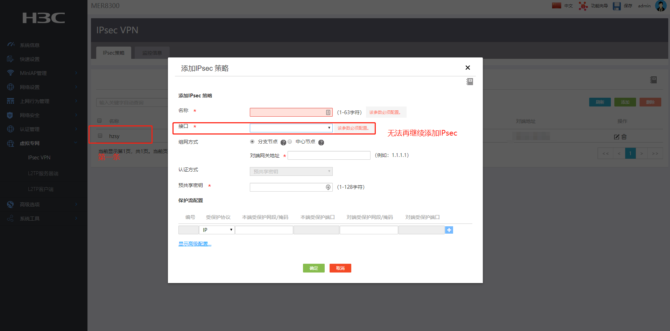Click the help notebook icon on background page

pos(653,80)
